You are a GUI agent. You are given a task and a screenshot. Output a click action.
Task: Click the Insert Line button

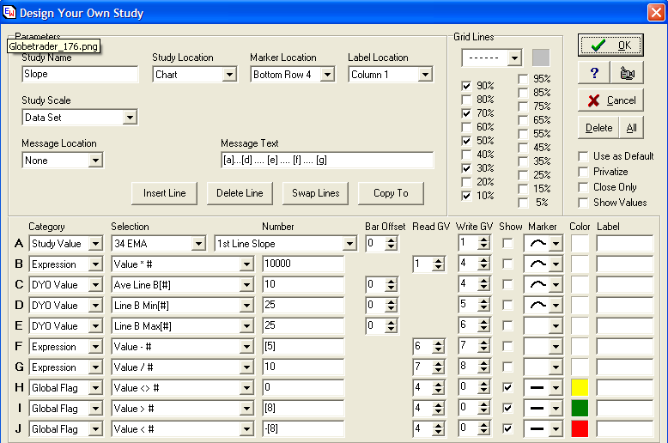point(165,193)
